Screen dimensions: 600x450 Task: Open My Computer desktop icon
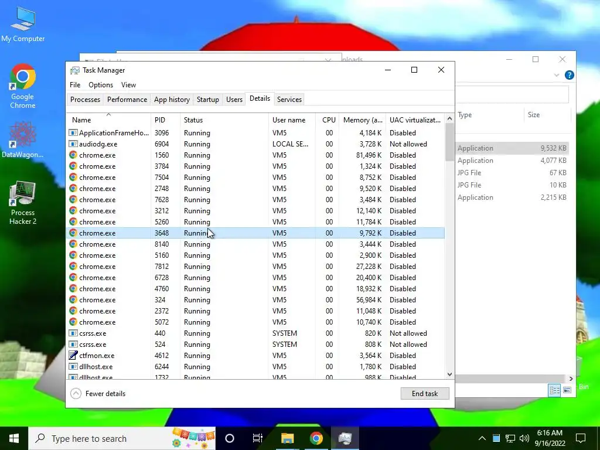point(23,25)
